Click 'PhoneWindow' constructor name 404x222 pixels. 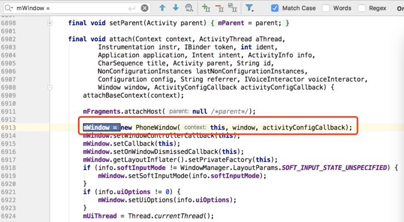point(156,128)
